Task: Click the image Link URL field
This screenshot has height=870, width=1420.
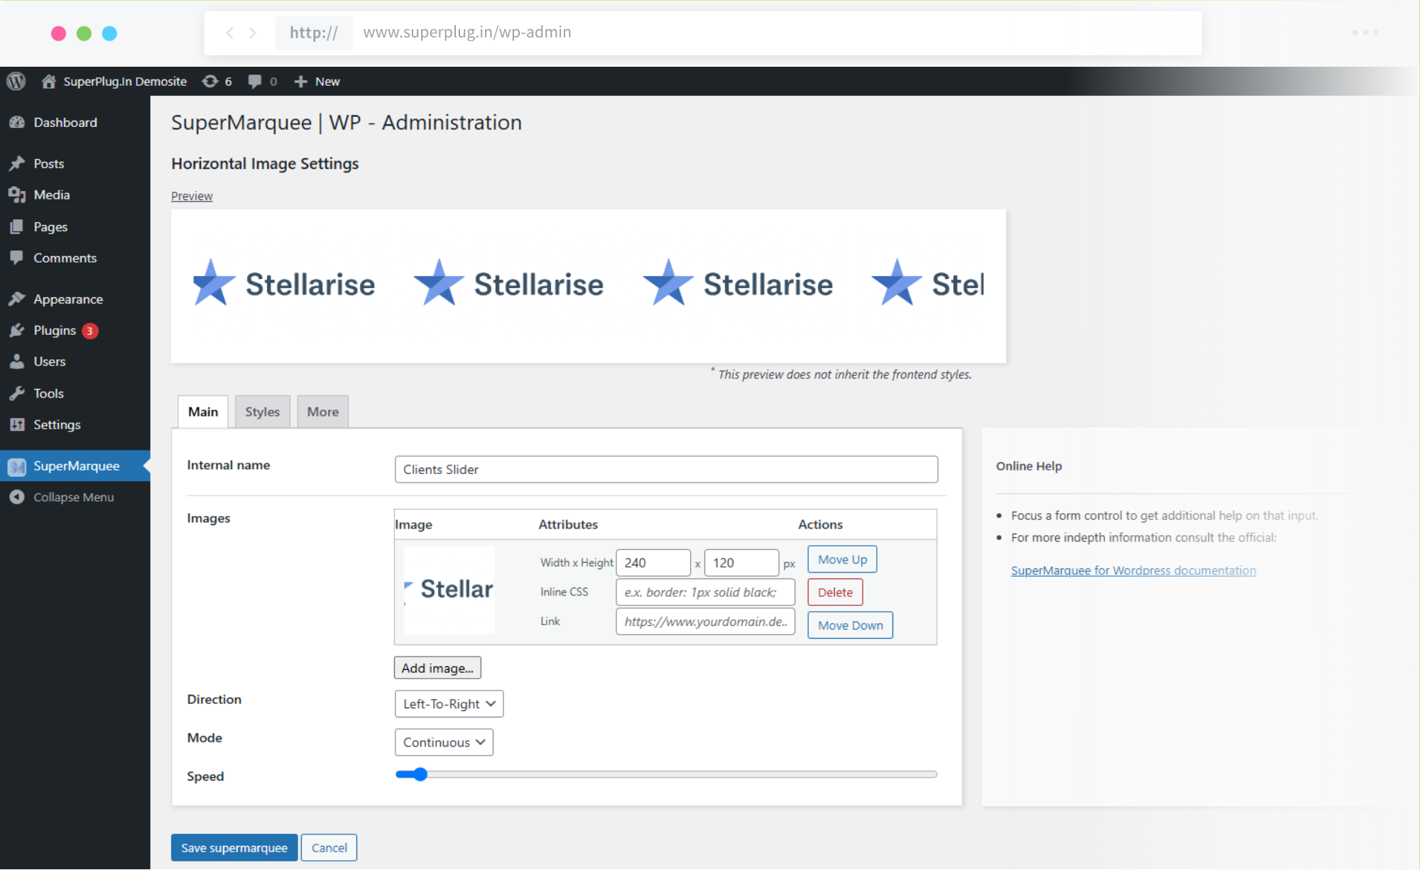Action: coord(705,622)
